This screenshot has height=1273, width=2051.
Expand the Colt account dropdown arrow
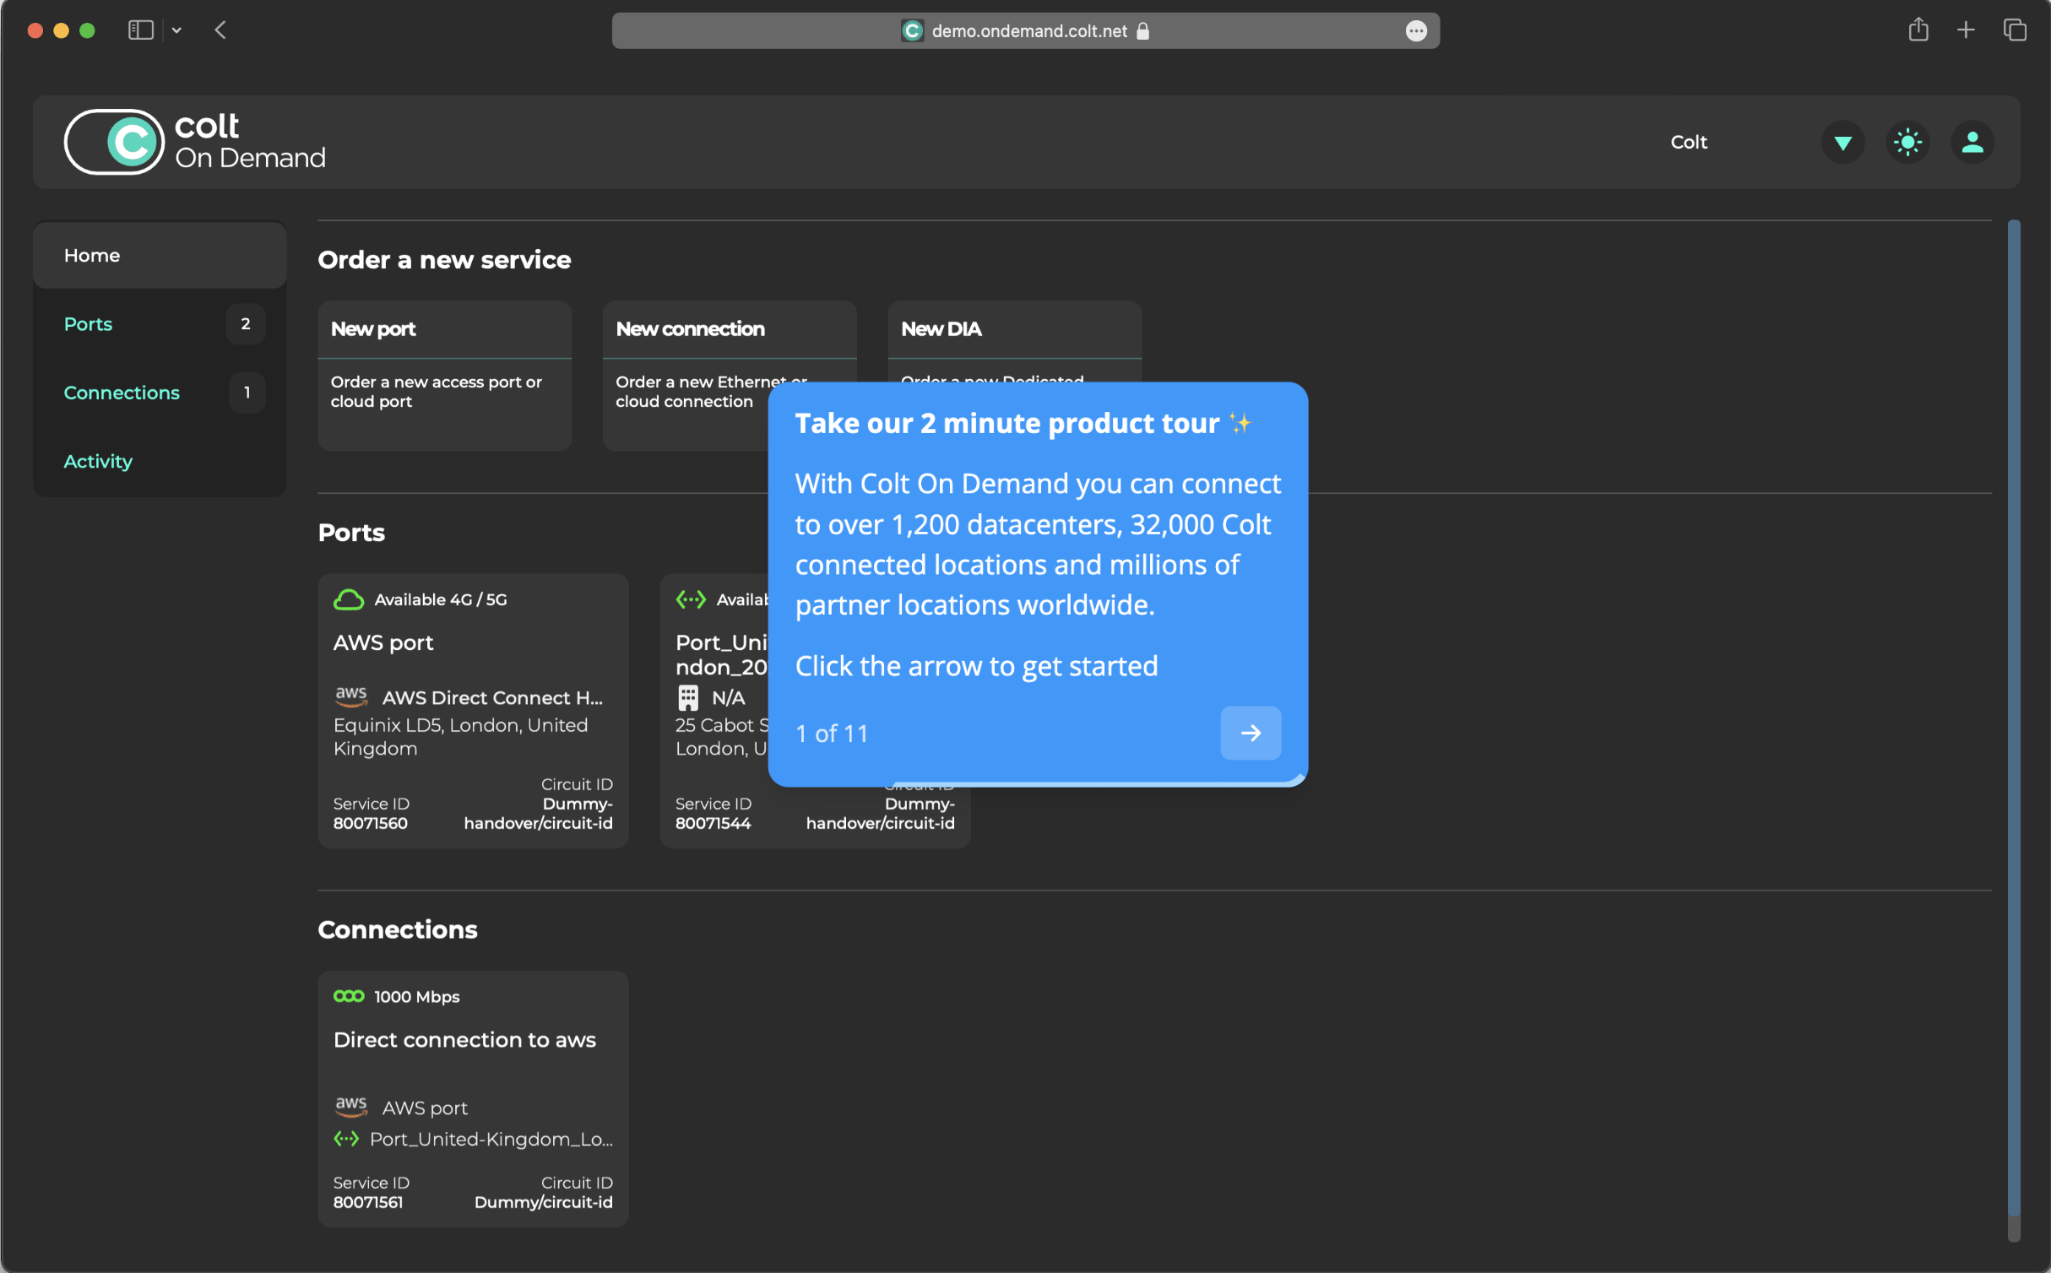[1842, 142]
